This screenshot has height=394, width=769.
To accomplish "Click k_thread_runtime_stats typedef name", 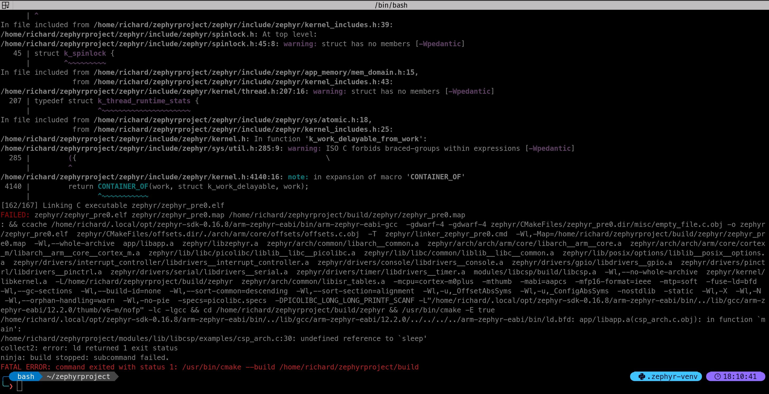I will (144, 101).
